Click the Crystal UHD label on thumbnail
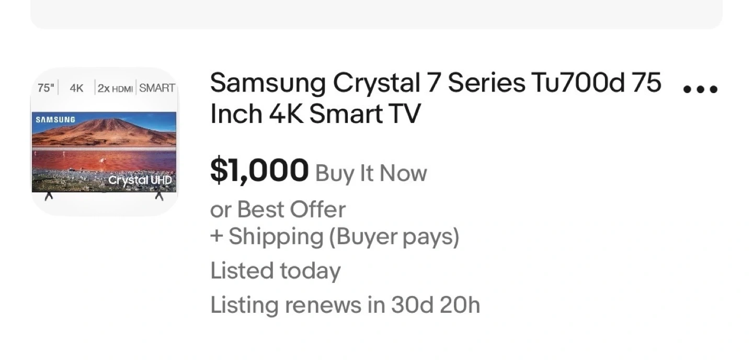The height and width of the screenshot is (364, 753). coord(140,181)
